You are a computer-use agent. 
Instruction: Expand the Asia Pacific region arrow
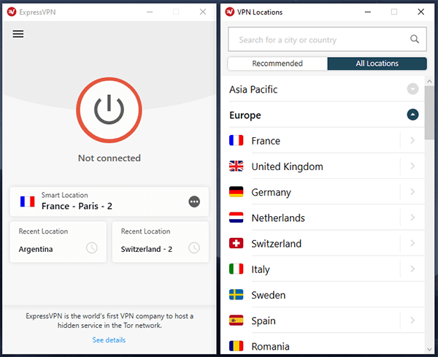pyautogui.click(x=412, y=89)
